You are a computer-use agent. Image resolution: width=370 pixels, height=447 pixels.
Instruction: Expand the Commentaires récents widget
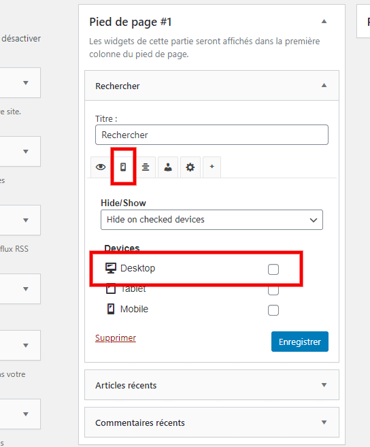tap(324, 423)
